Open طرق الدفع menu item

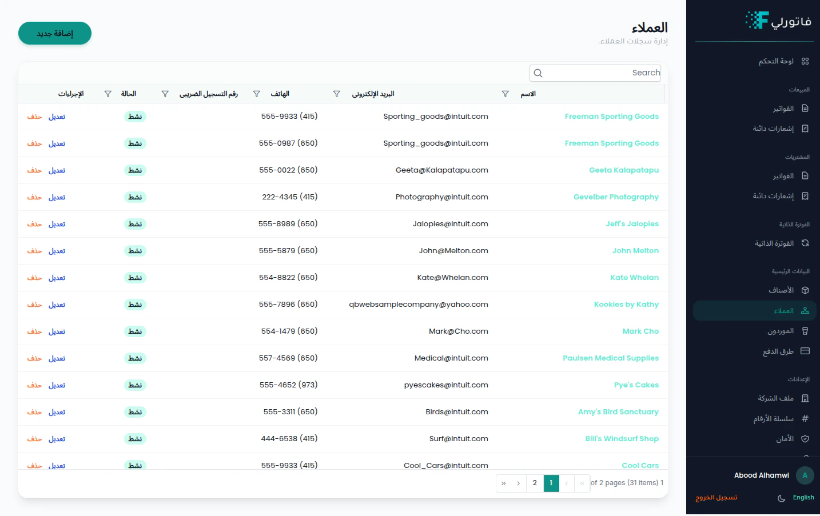pos(778,351)
